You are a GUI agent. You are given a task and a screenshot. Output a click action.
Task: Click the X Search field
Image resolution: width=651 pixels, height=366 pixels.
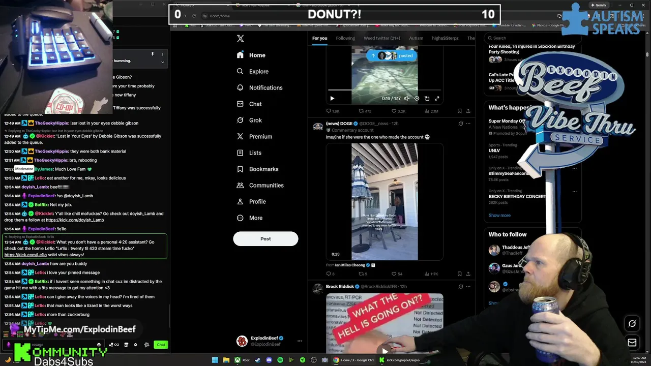tap(532, 38)
